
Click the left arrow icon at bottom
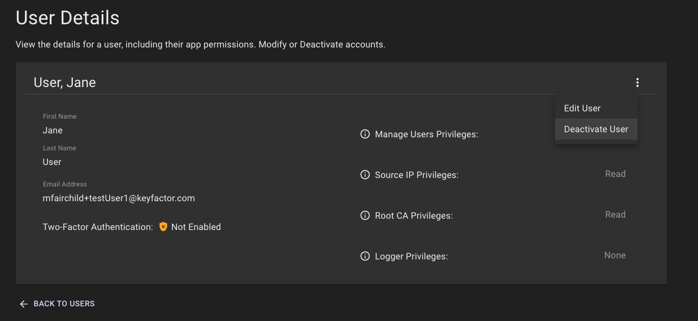(23, 304)
